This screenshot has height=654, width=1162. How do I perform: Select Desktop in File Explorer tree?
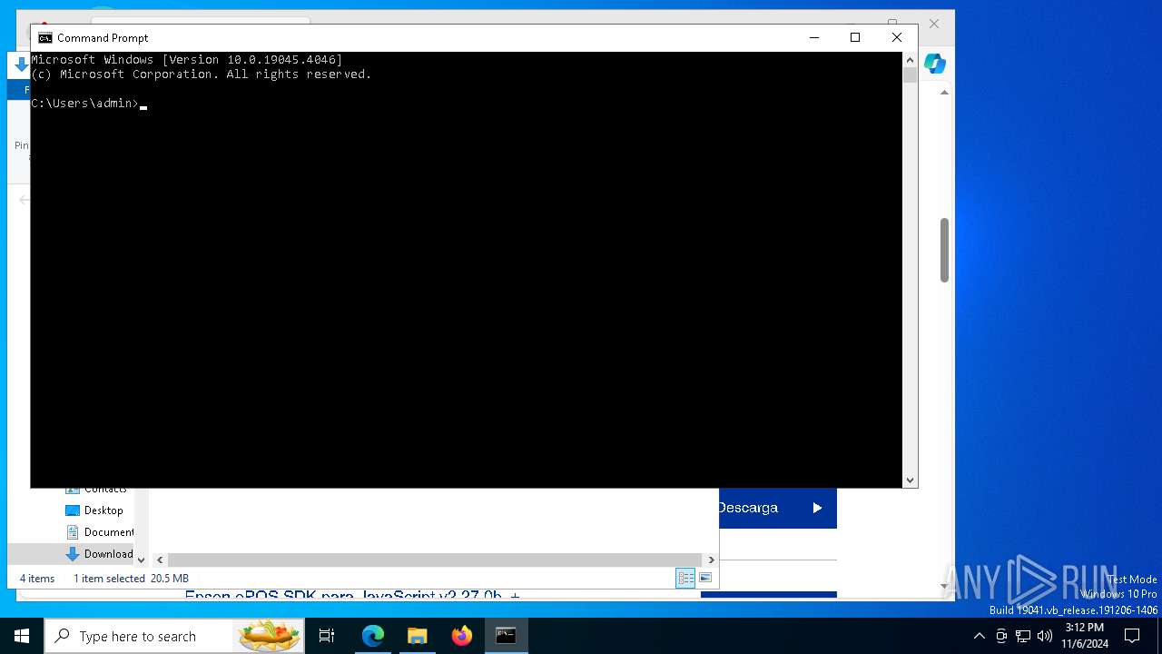click(103, 510)
